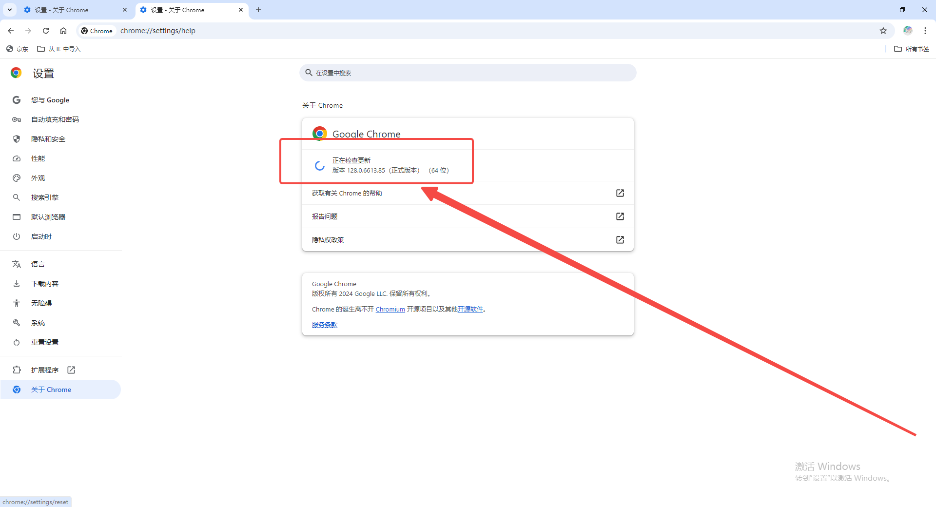Click the 正在检查更新 status text
The width and height of the screenshot is (936, 507).
click(351, 160)
